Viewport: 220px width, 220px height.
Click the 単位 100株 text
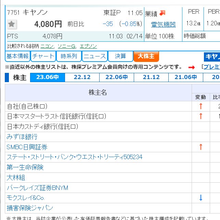click(159, 36)
